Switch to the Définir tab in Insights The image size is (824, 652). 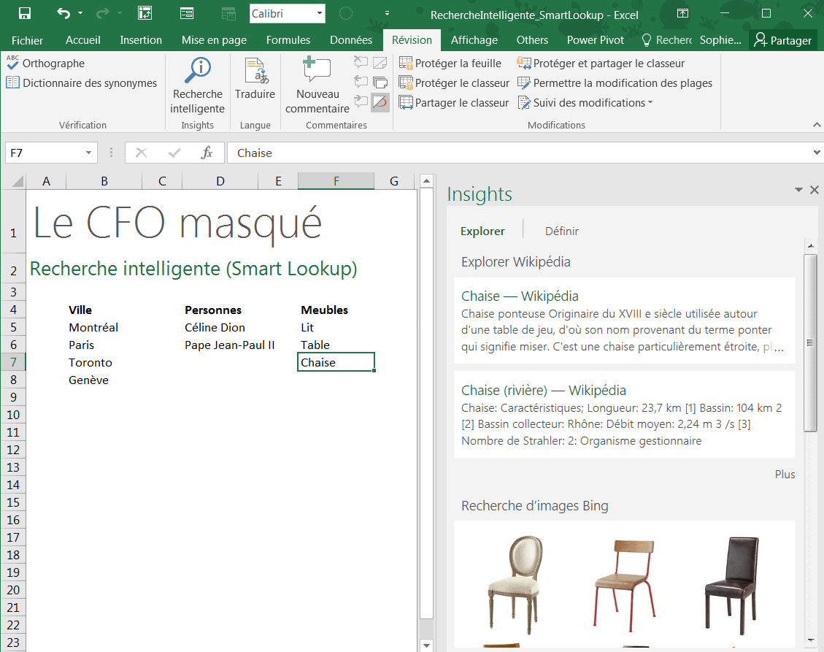coord(561,231)
